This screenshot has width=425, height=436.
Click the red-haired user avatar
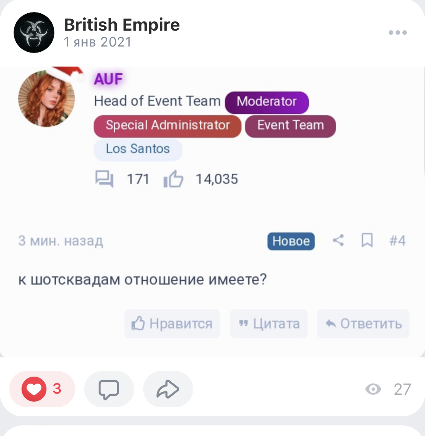coord(46,98)
